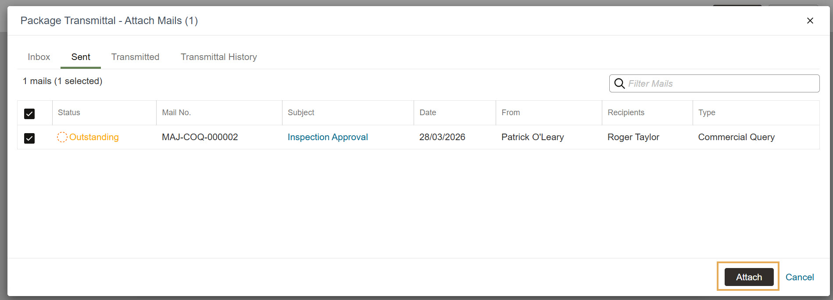The width and height of the screenshot is (833, 300).
Task: Go to the Transmittal History tab
Action: pyautogui.click(x=218, y=57)
